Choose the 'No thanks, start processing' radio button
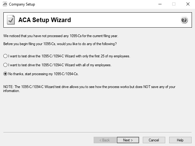Screen dimensions: 195x146 click(5, 74)
